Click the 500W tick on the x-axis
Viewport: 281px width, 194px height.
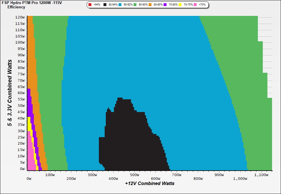(134, 175)
